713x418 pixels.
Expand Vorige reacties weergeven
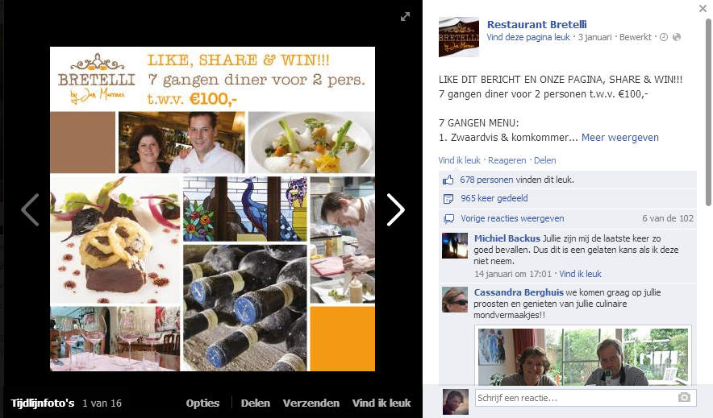point(512,218)
